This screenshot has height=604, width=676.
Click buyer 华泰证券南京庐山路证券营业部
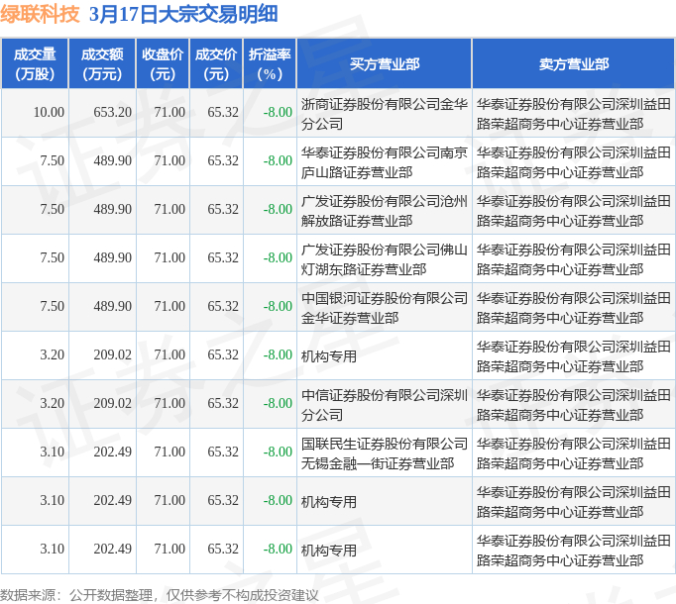click(385, 162)
